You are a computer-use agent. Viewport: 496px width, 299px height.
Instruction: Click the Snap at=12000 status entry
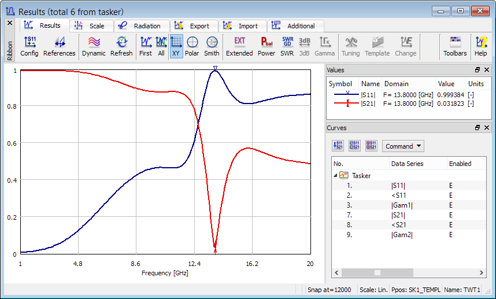[330, 290]
